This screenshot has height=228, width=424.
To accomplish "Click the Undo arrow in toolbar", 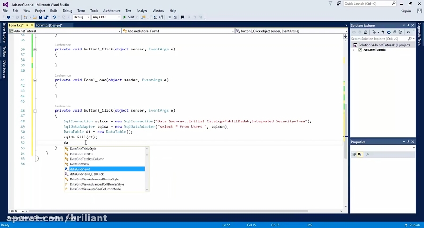I will [x=55, y=17].
